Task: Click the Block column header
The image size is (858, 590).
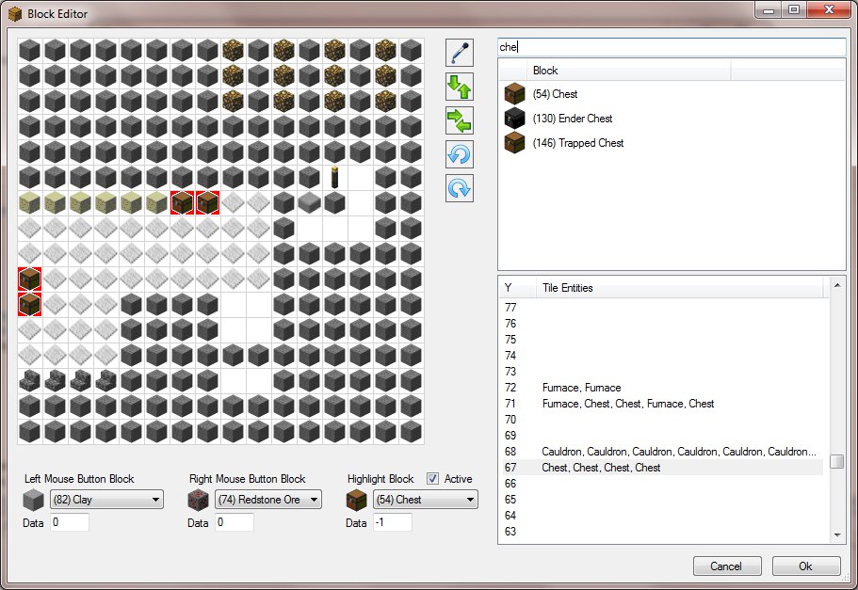Action: coord(629,71)
